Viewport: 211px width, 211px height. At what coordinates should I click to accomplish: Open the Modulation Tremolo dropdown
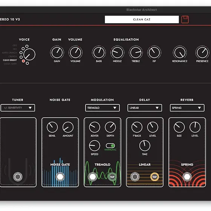click(x=102, y=108)
